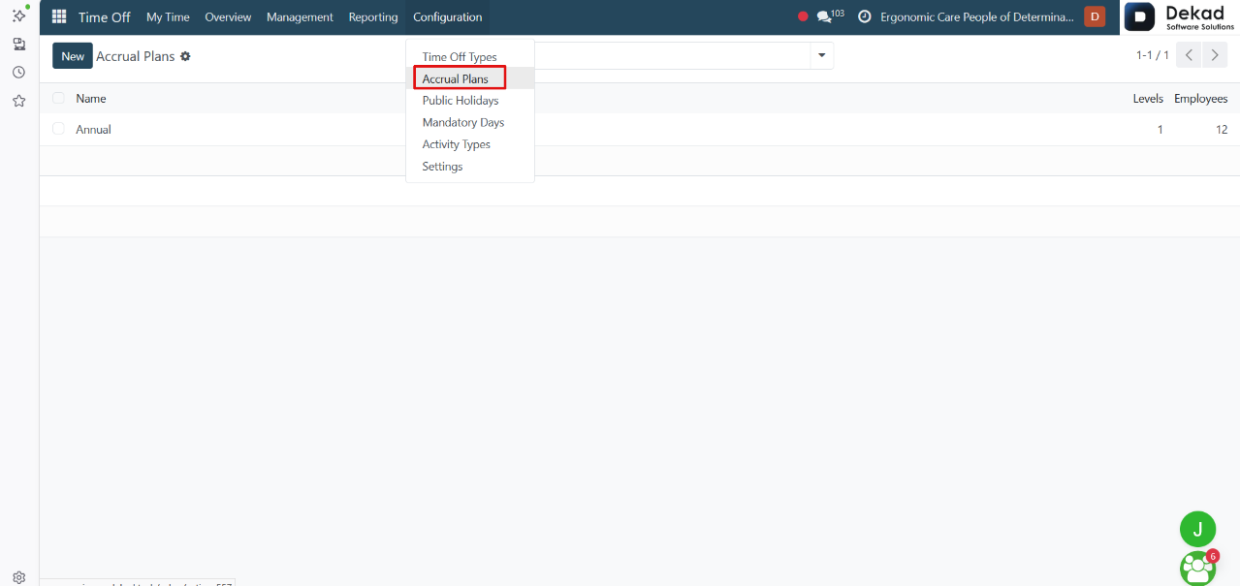This screenshot has width=1240, height=586.
Task: Click the second icon in the left sidebar
Action: pos(18,44)
